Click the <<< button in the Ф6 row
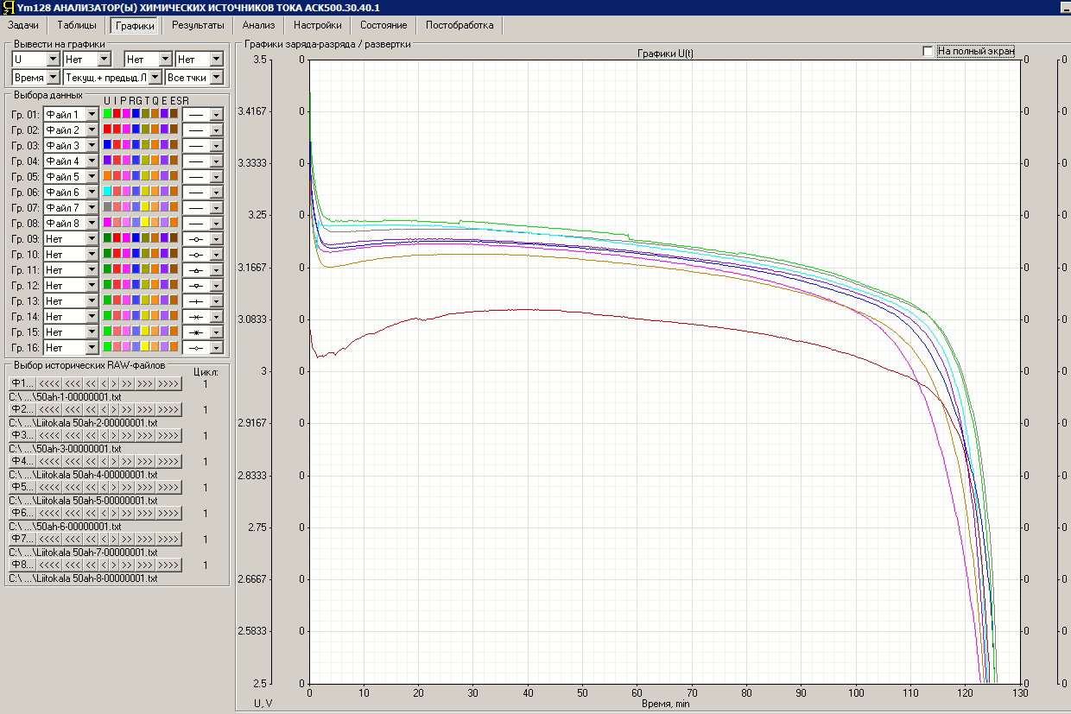This screenshot has width=1071, height=714. pos(73,513)
